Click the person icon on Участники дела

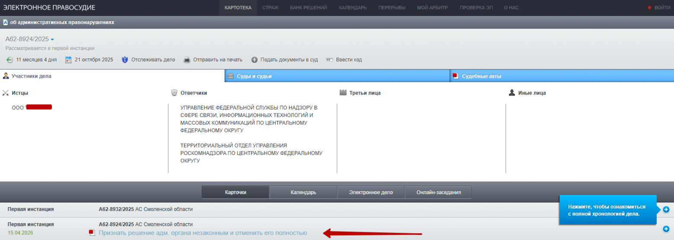pos(6,76)
